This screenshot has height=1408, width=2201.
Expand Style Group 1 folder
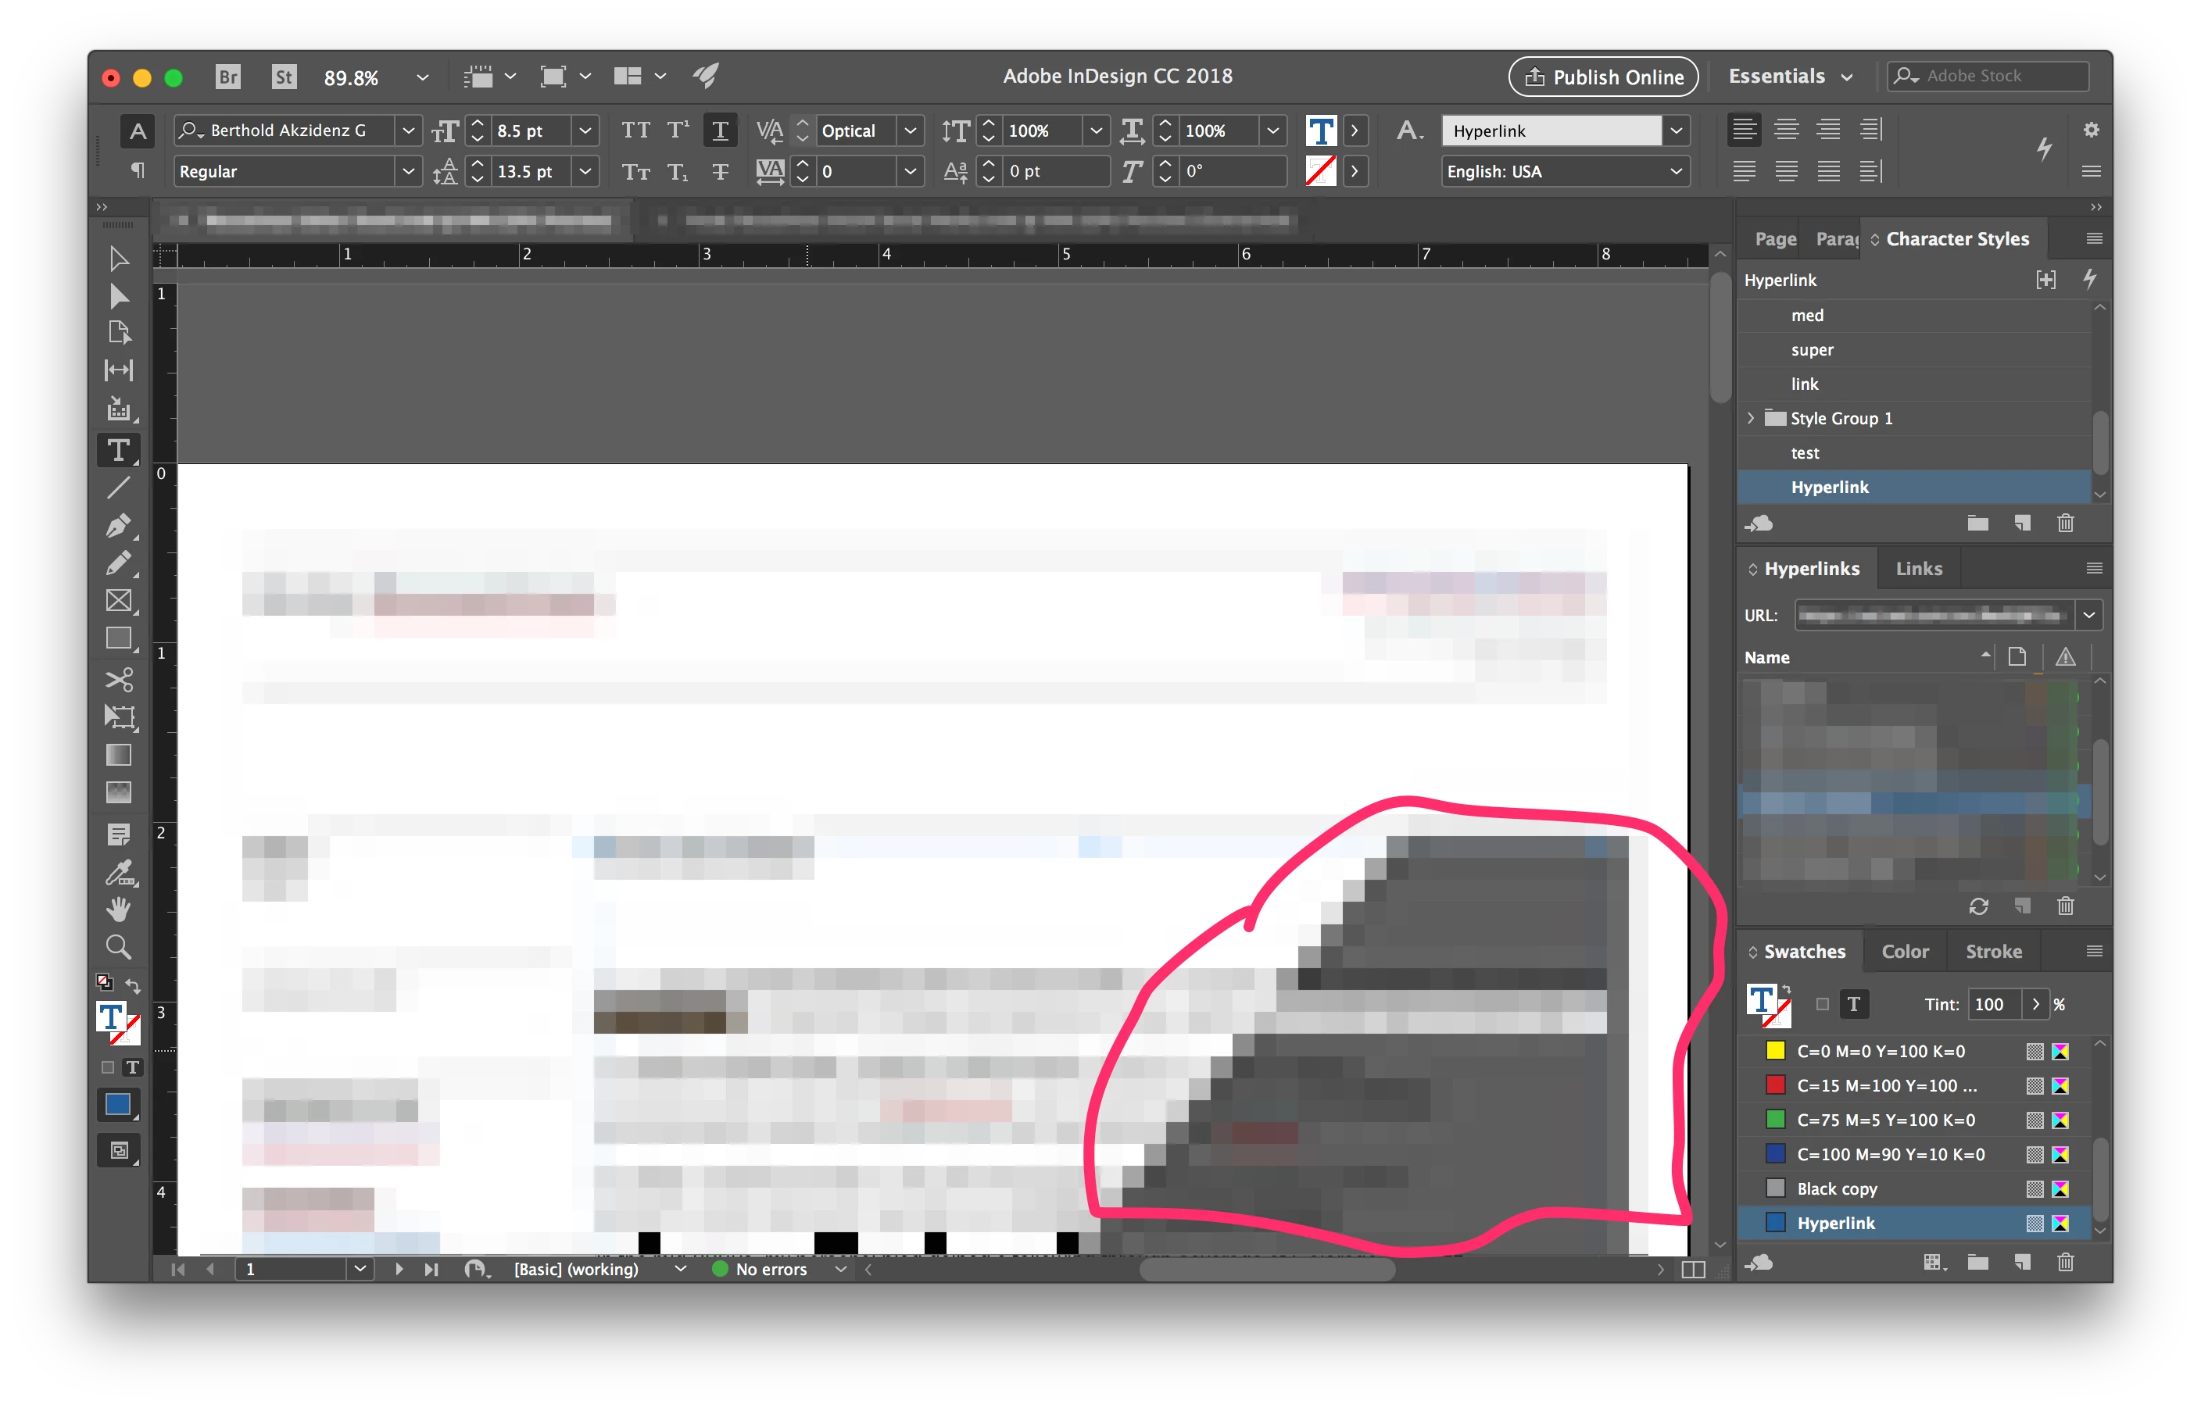1750,418
